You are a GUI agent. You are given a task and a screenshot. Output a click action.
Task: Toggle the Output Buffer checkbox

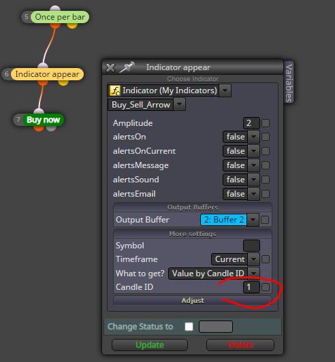(x=265, y=220)
